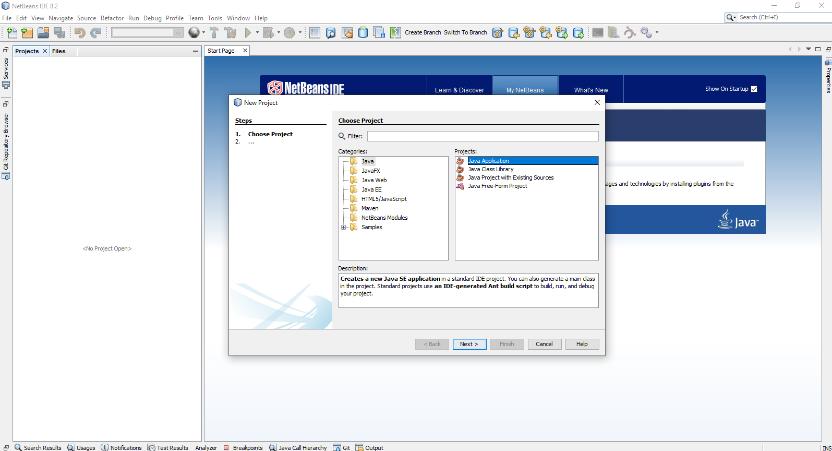Click the last plain database green-arrow icon

click(x=578, y=32)
